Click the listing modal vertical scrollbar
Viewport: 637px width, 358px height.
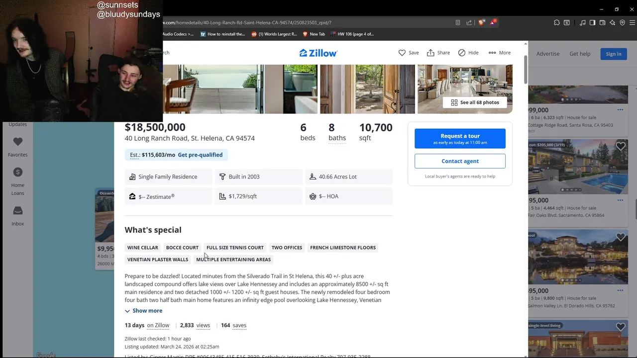[x=526, y=70]
